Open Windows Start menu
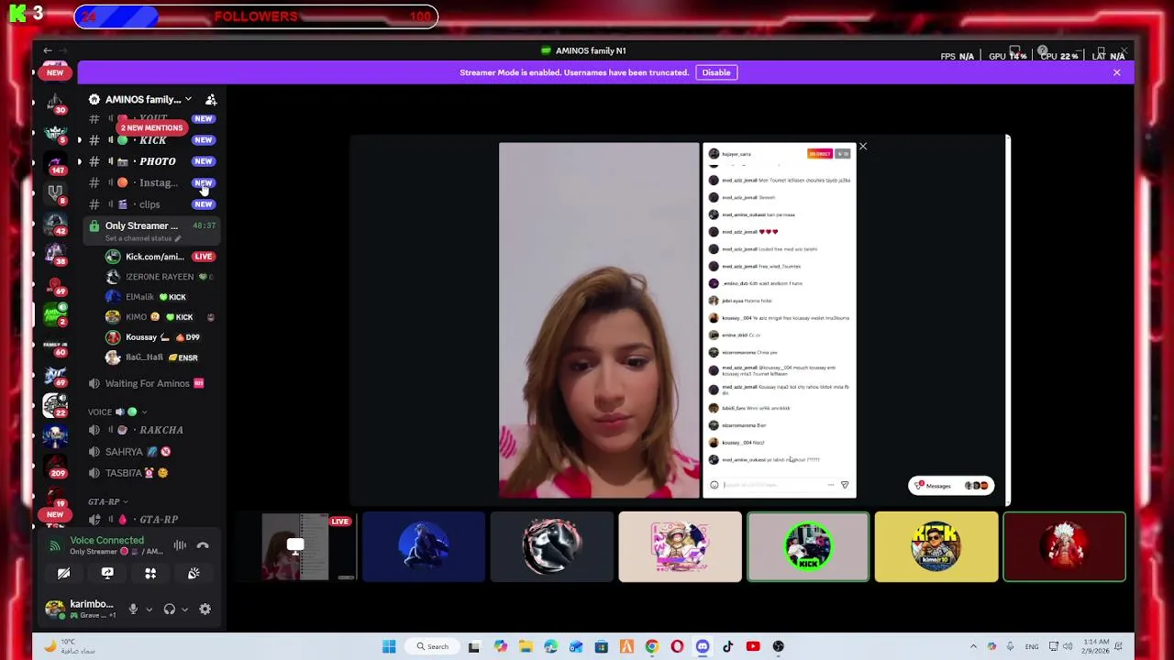 pos(389,646)
